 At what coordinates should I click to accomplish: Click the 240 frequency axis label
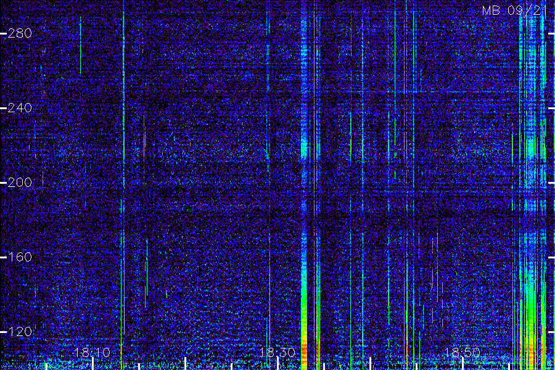pyautogui.click(x=20, y=108)
